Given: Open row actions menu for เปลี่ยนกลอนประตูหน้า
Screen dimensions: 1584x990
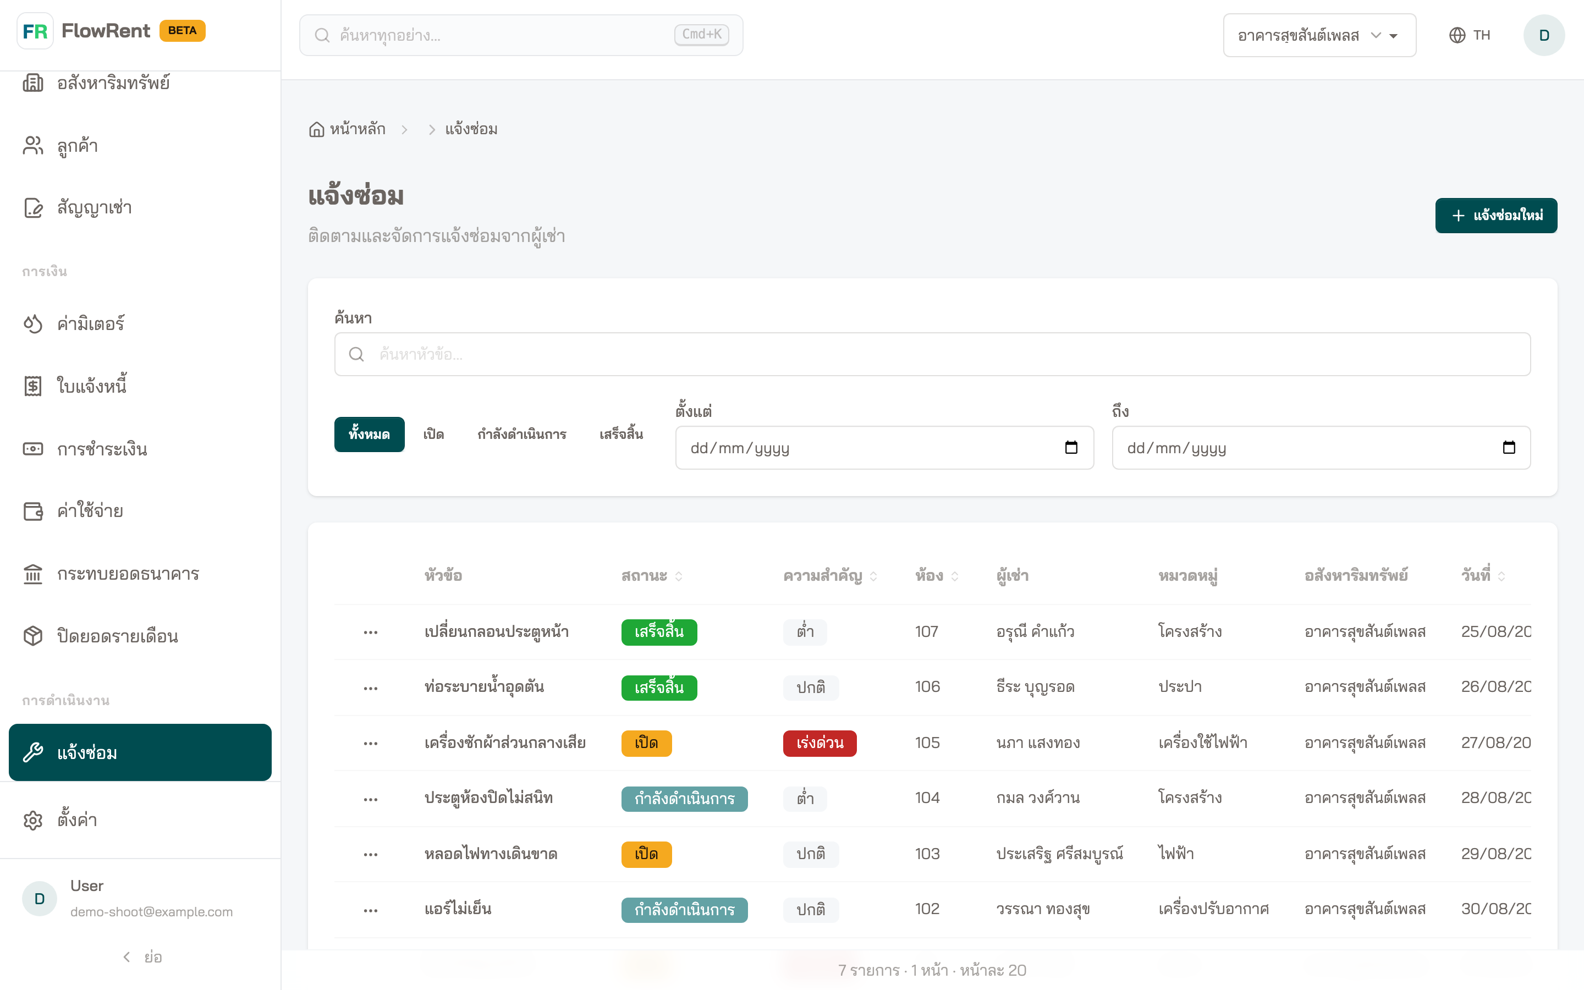Looking at the screenshot, I should point(371,632).
